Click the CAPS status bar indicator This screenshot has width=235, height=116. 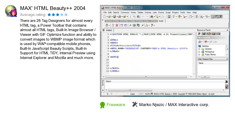coord(141,94)
